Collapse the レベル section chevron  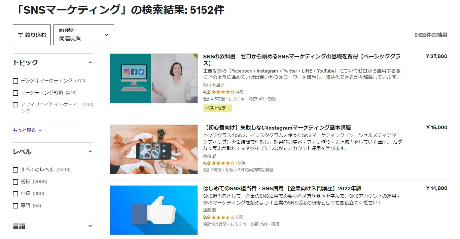[x=90, y=152]
